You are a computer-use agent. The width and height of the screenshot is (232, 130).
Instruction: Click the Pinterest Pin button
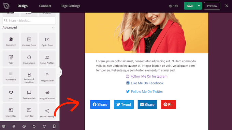[169, 104]
